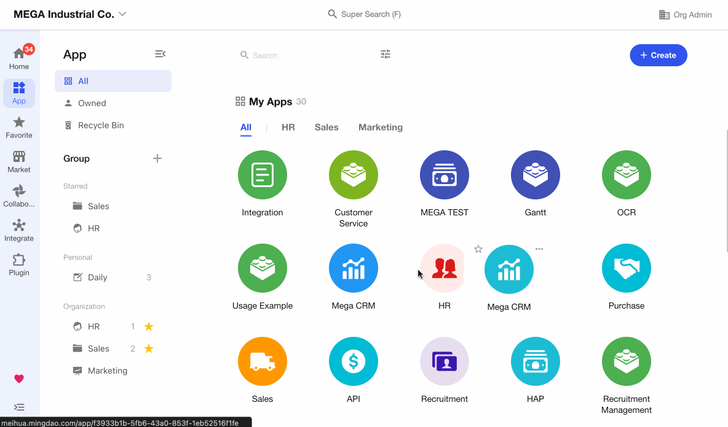Open Org Admin link
The image size is (728, 427).
[x=685, y=15]
